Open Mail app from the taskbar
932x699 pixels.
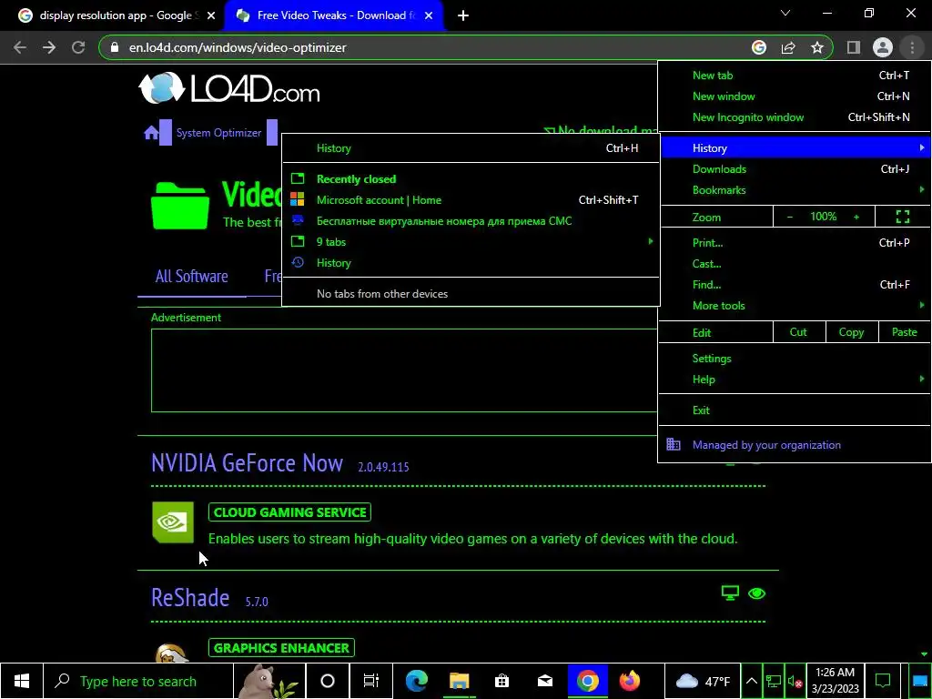coord(545,681)
